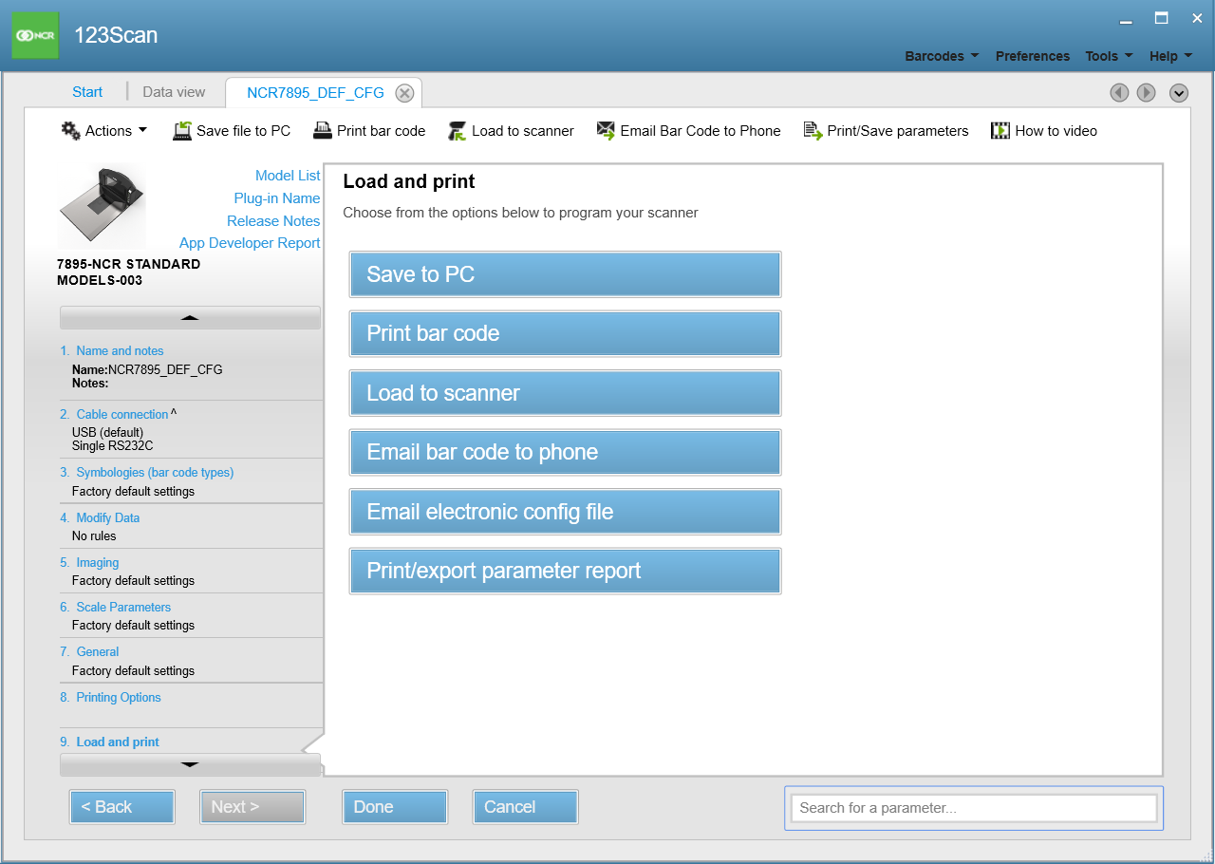Close the 123Scan window
The height and width of the screenshot is (864, 1215).
click(x=1197, y=18)
